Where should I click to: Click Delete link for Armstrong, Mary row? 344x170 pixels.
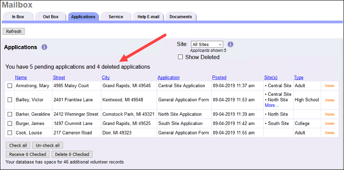pos(330,86)
